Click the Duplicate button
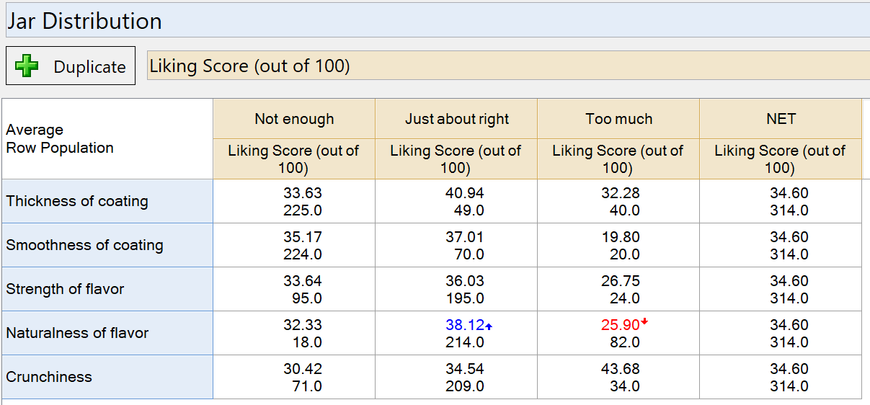Image resolution: width=870 pixels, height=405 pixels. [71, 66]
